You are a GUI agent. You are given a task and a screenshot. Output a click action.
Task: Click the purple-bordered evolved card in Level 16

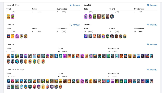(13, 17)
